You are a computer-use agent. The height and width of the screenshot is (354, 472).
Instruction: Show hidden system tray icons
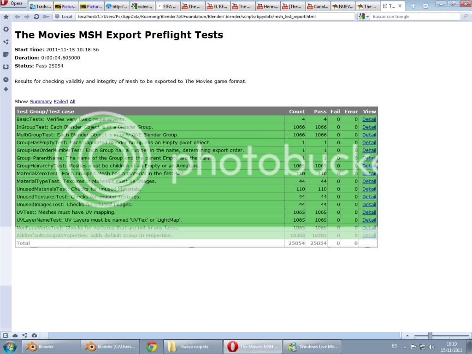coord(405,347)
